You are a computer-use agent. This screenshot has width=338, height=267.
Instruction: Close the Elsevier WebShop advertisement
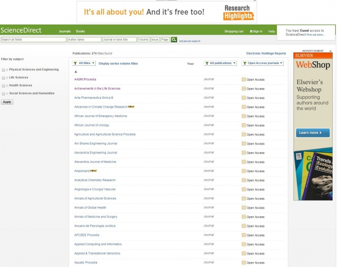[x=330, y=51]
